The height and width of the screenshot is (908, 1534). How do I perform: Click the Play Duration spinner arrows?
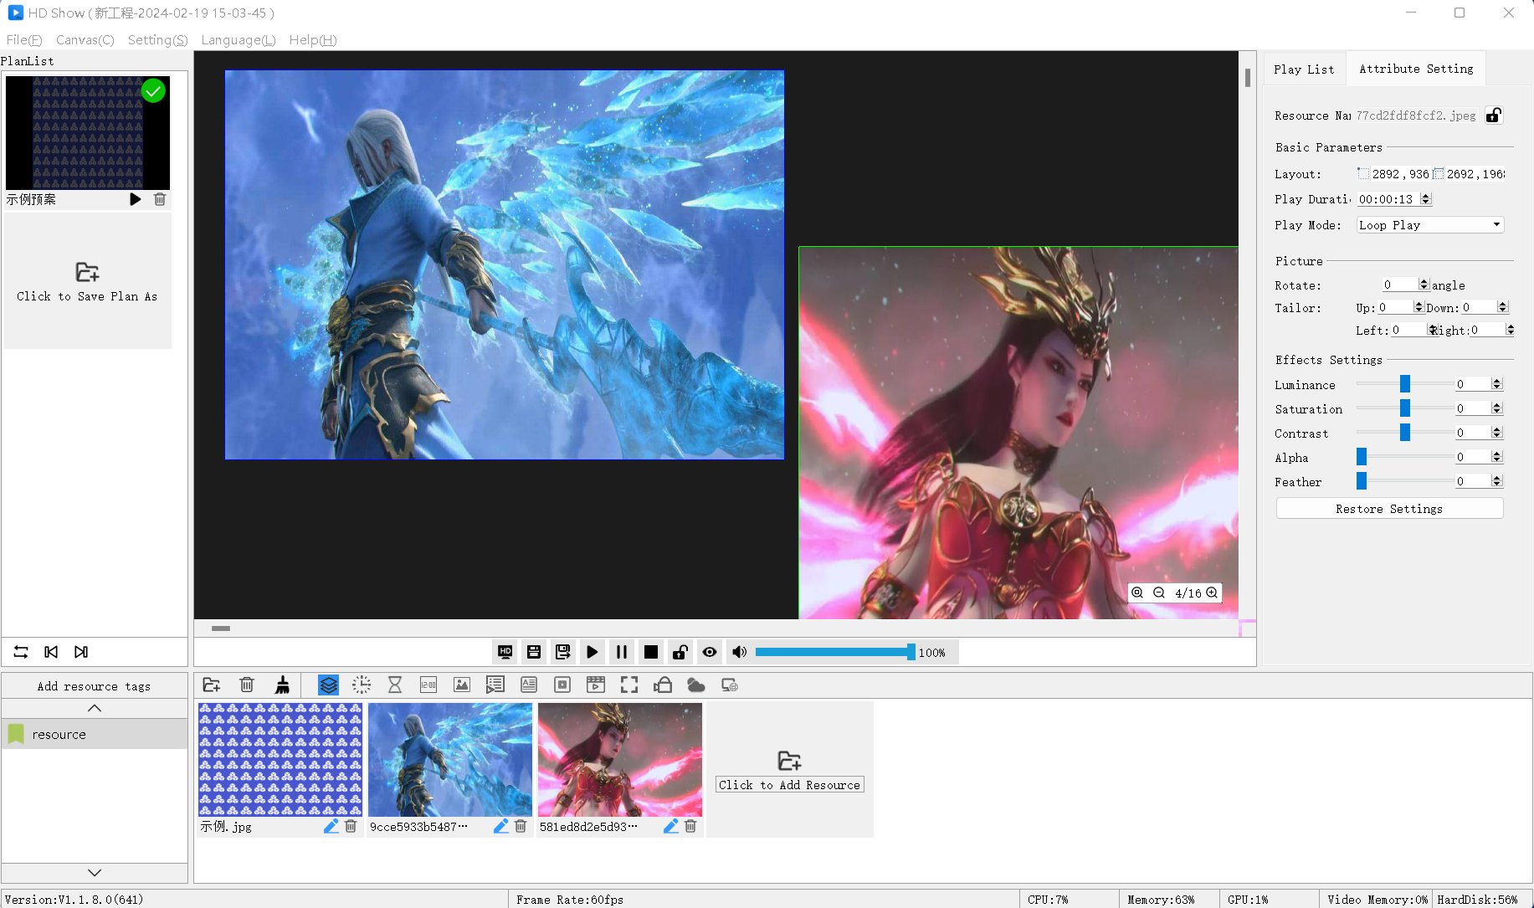1426,199
